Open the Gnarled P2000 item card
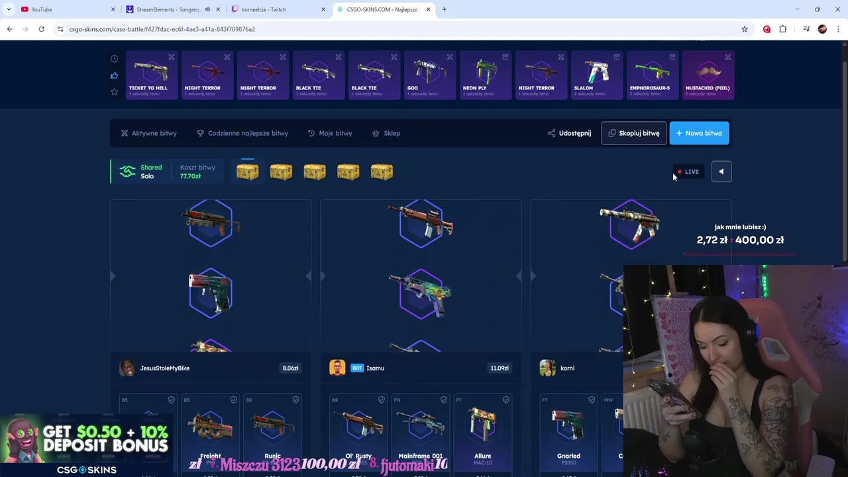Image resolution: width=848 pixels, height=477 pixels. (x=568, y=435)
